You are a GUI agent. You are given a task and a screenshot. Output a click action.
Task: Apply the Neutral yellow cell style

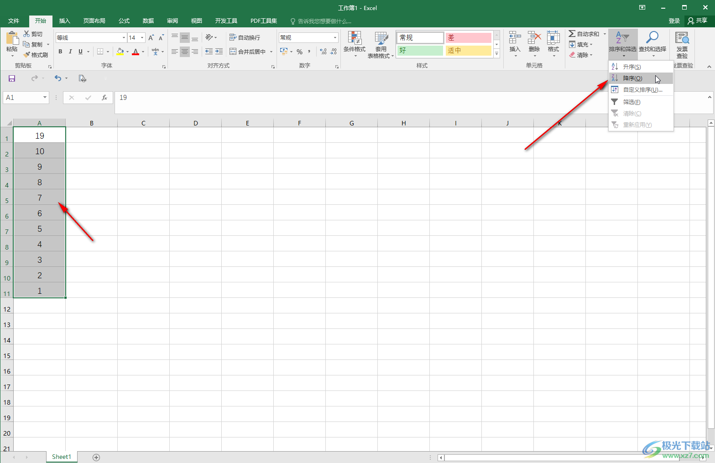coord(468,50)
